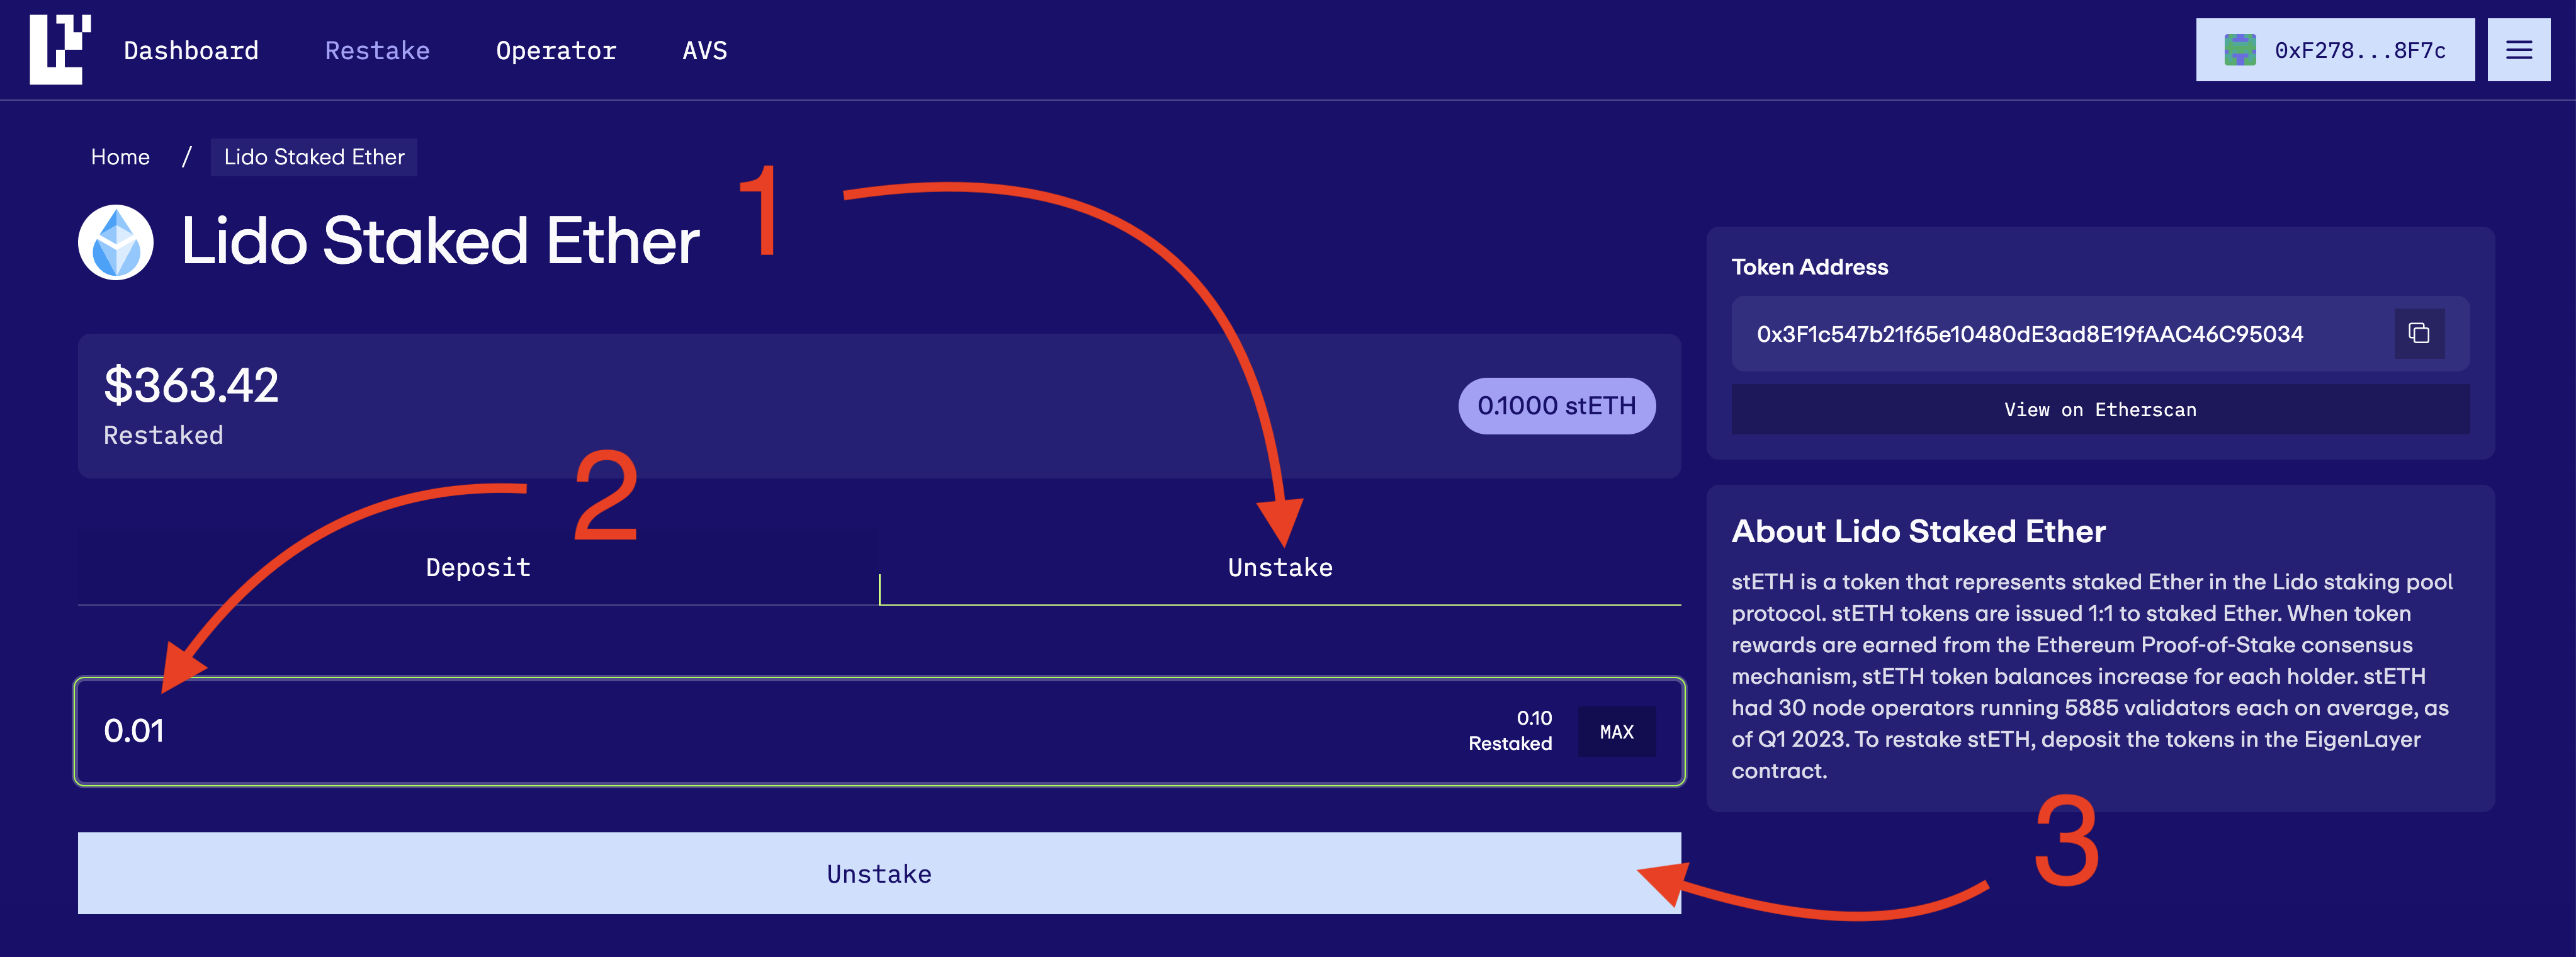Switch to the Deposit tab
2576x957 pixels.
tap(478, 567)
